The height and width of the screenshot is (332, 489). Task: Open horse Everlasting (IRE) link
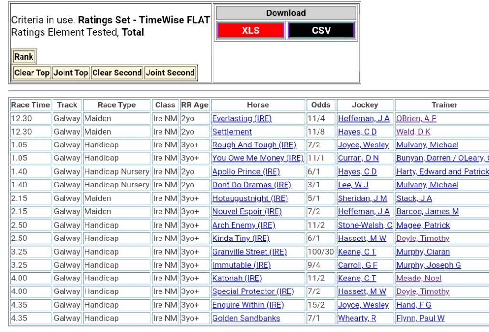tap(242, 119)
